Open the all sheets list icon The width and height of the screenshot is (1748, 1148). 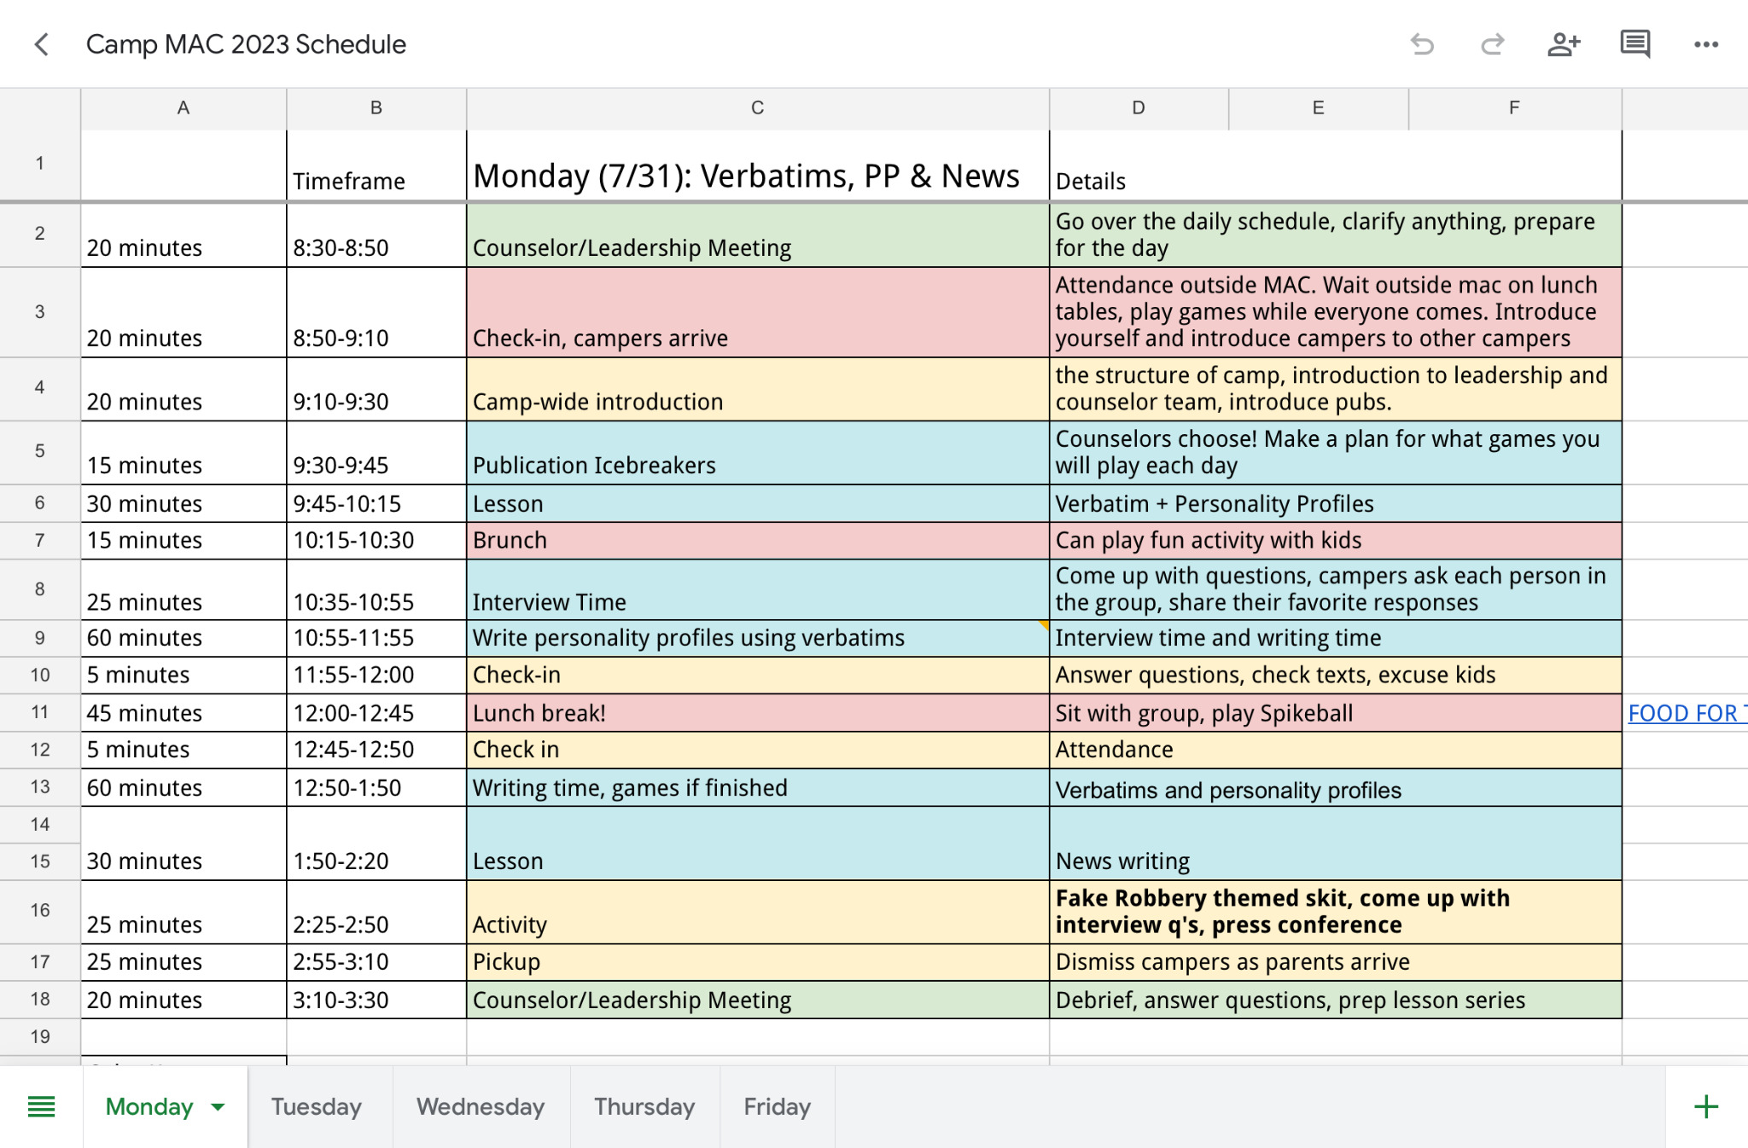[x=41, y=1107]
